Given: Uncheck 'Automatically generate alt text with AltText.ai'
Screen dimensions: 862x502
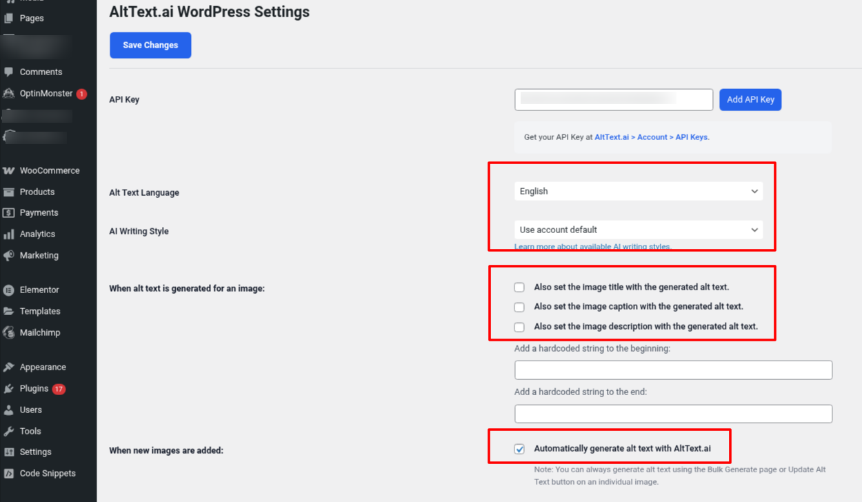Looking at the screenshot, I should click(519, 449).
